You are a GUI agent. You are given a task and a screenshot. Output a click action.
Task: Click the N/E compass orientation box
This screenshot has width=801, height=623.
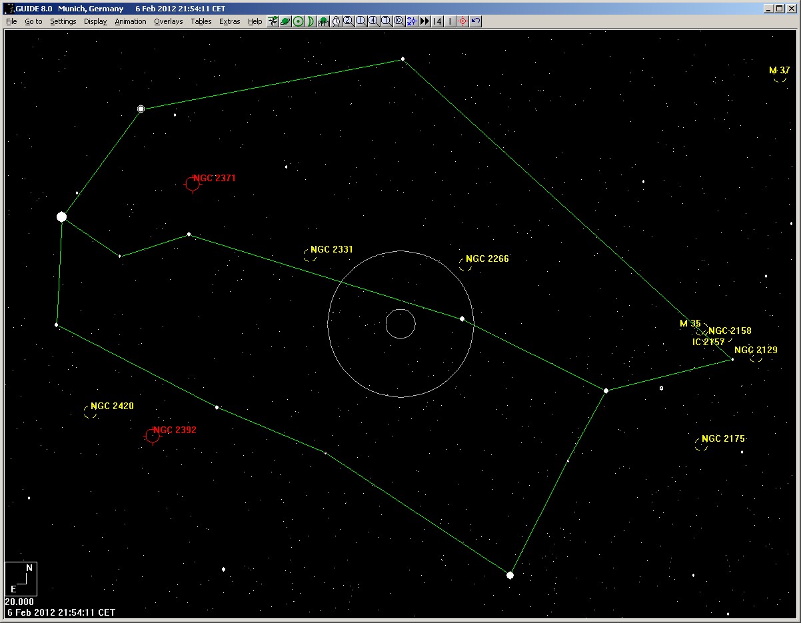21,578
